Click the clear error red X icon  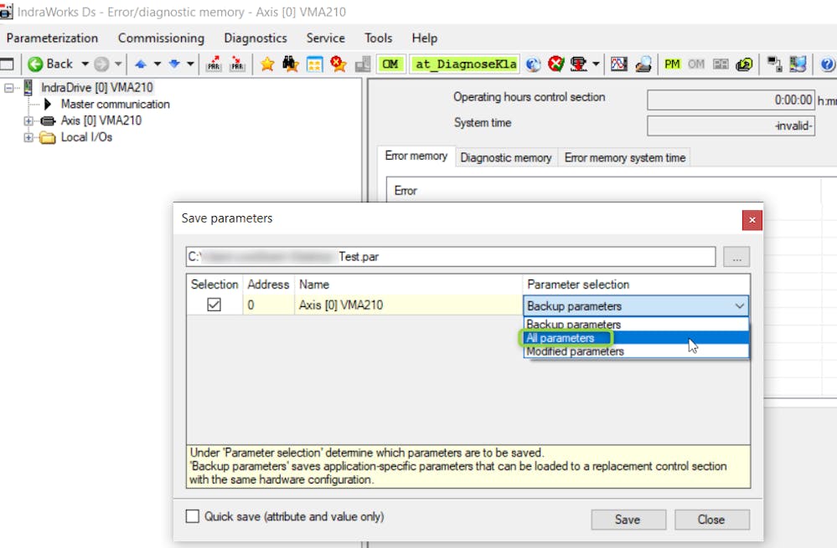(556, 64)
